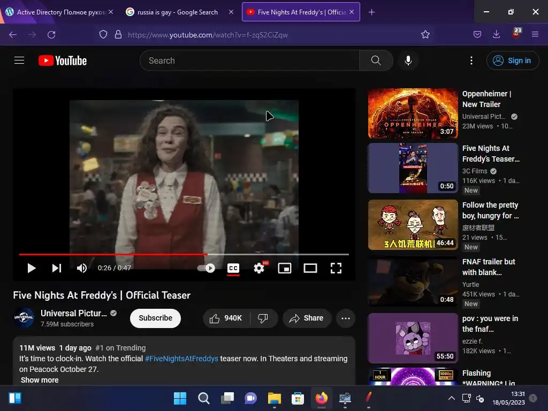
Task: Close the Google Search tab
Action: (x=231, y=12)
